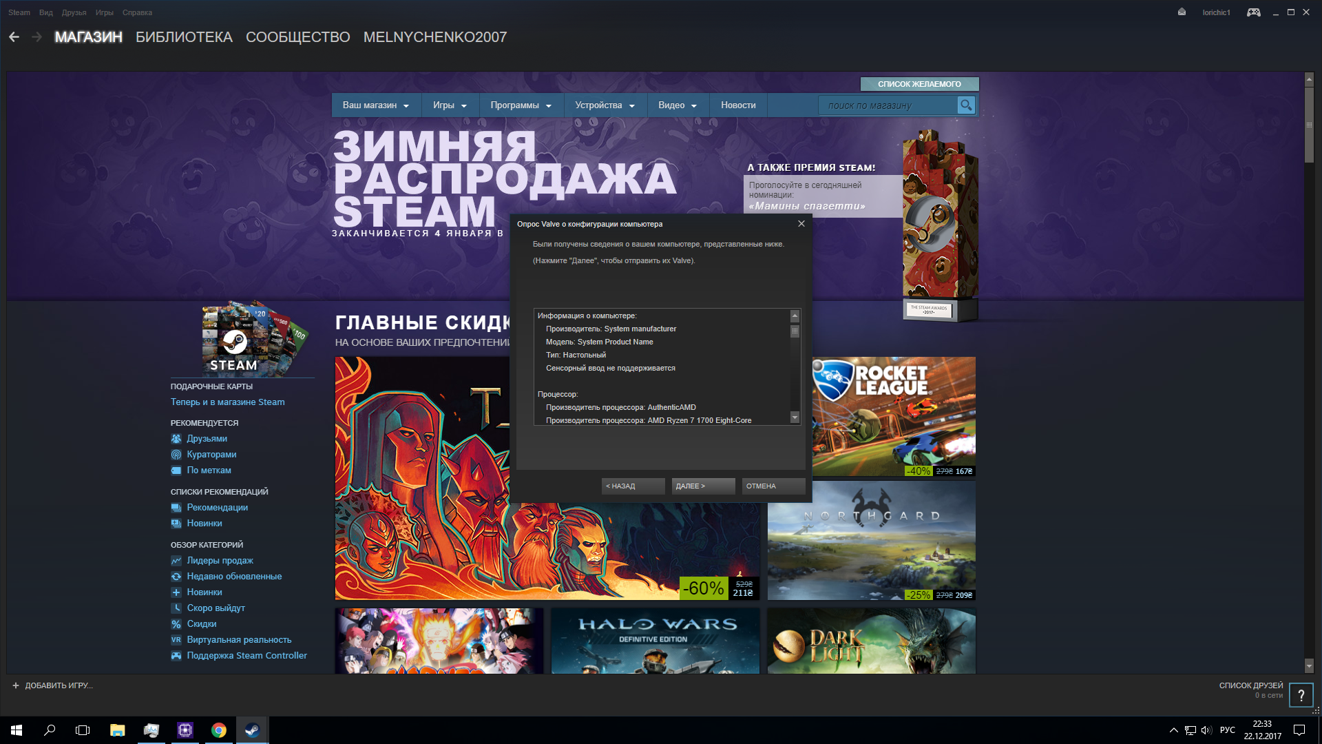Open the Steam Controller support category
Screen dimensions: 1322x744
246,656
